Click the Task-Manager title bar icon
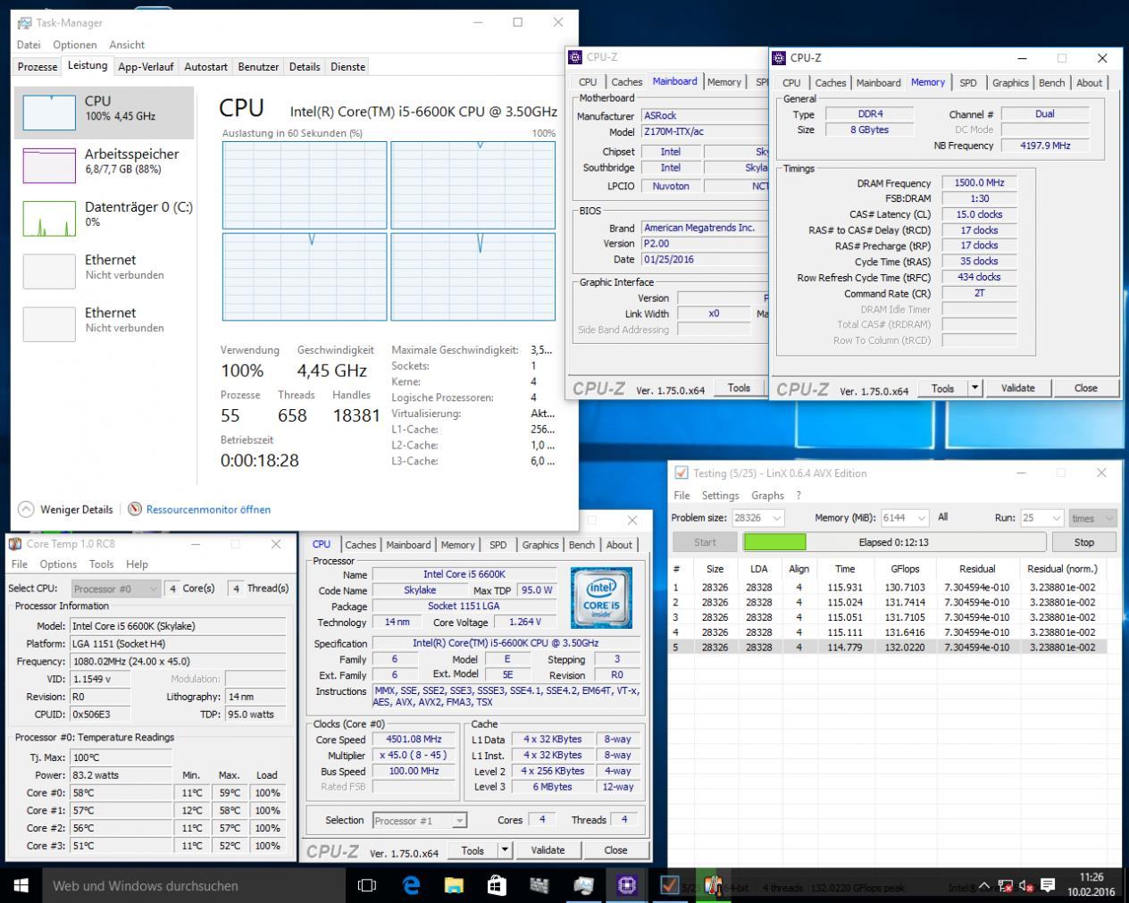Screen dimensions: 1129x903 click(23, 22)
